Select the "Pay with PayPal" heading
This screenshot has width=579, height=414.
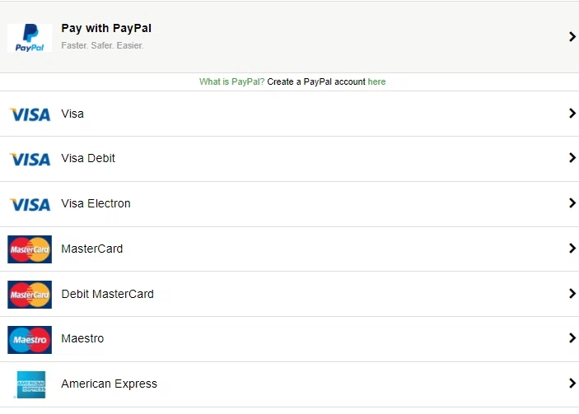106,28
